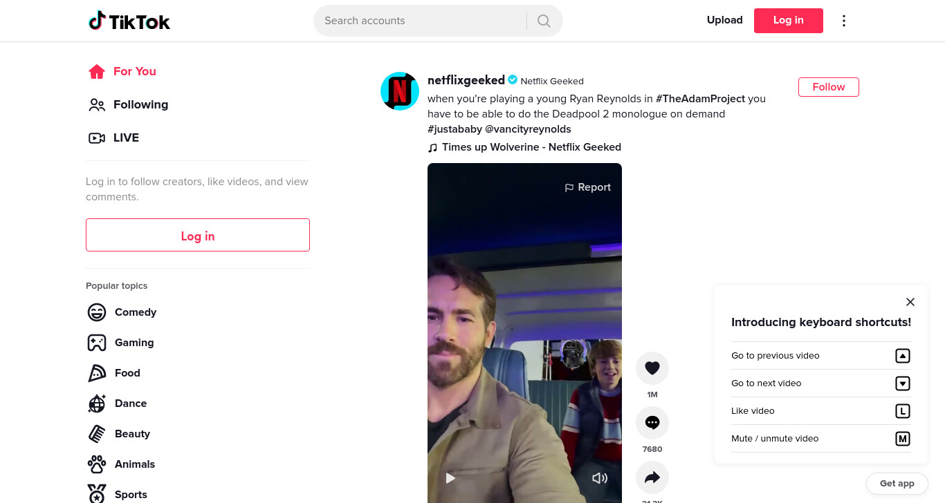Click the M key icon for mute
The image size is (945, 503).
click(x=902, y=439)
